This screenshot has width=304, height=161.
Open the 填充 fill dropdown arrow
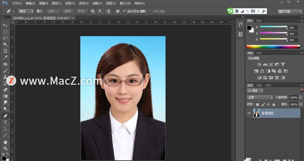coord(301,104)
